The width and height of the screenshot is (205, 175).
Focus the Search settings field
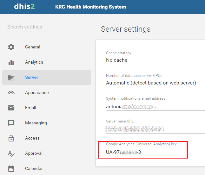[45, 27]
